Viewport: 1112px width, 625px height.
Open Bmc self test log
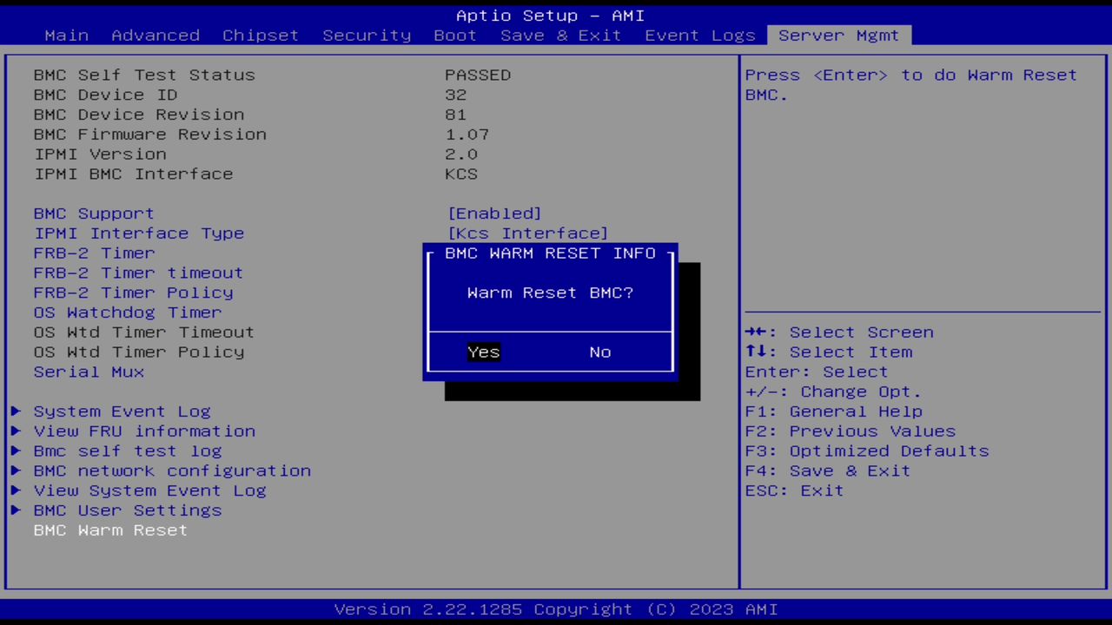[x=128, y=451]
